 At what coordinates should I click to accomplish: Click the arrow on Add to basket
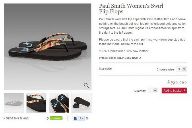coord(185,90)
